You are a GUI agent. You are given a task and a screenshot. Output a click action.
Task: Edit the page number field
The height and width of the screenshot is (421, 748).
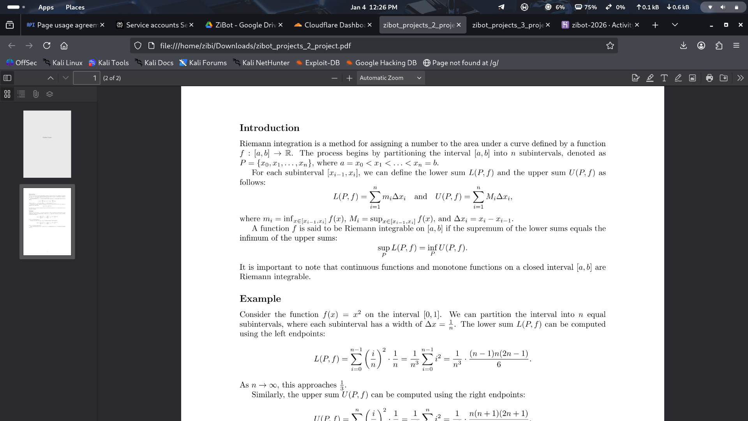(86, 78)
